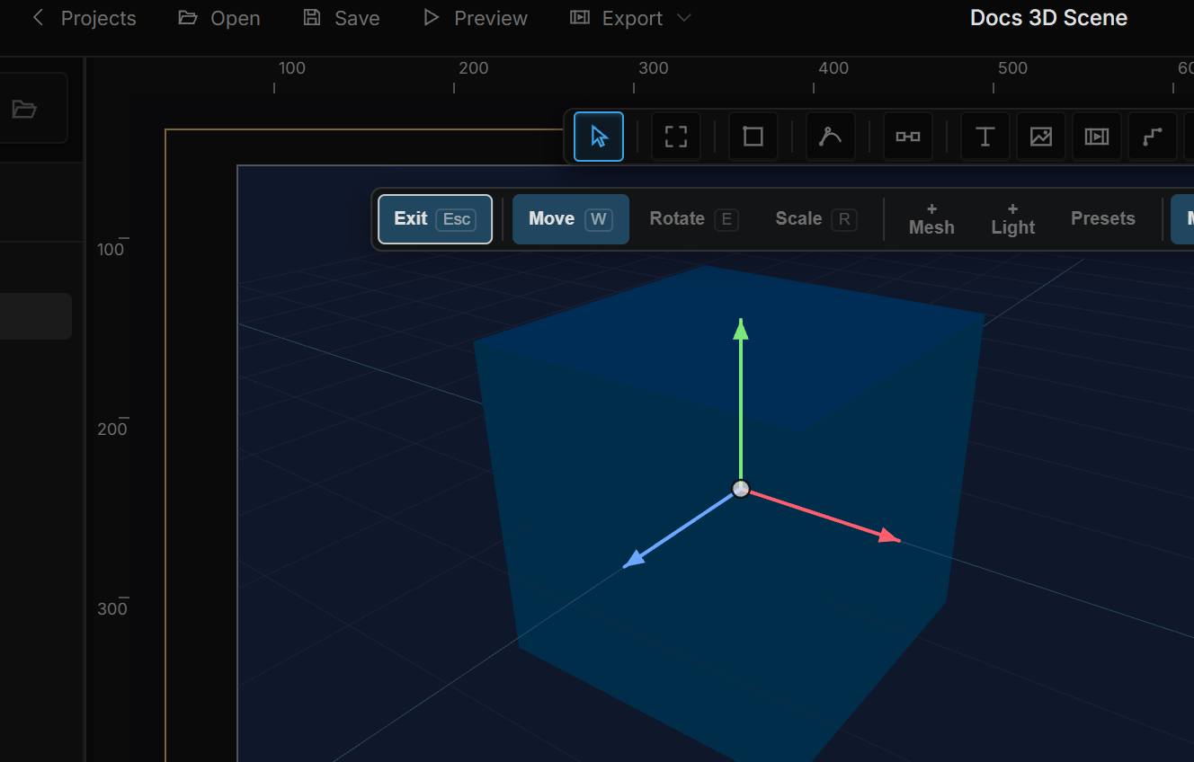Viewport: 1194px width, 762px height.
Task: Choose the rectangle shape tool
Action: pos(753,137)
